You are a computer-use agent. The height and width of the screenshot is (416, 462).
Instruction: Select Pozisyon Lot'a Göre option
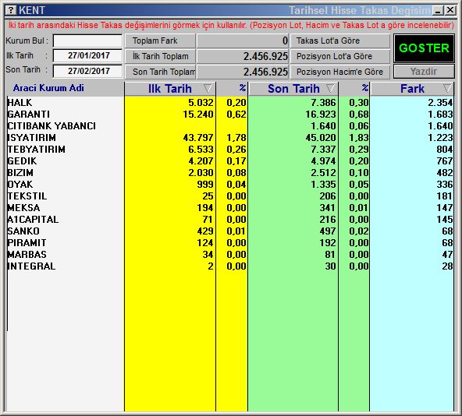[x=340, y=56]
